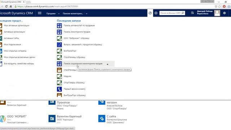The height and width of the screenshot is (130, 231).
Task: Open the Панель активностей по продажам dashboard icon
Action: coord(59,26)
